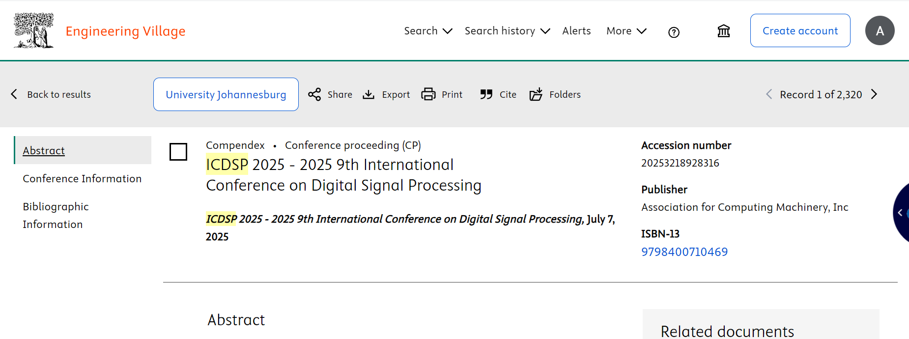Open the help question mark icon
The height and width of the screenshot is (339, 909).
(674, 32)
